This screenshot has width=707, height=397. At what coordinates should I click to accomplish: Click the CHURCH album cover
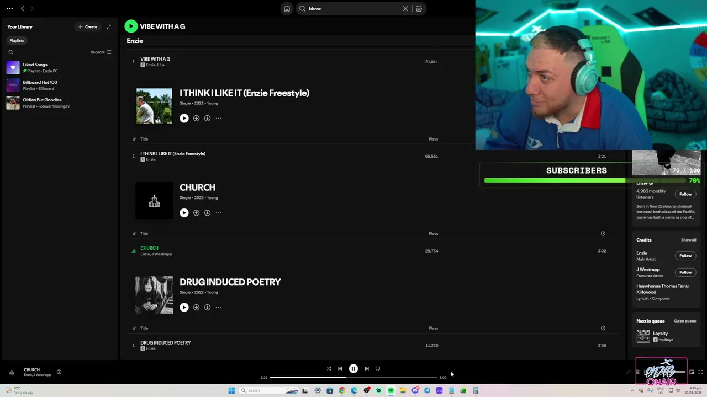pyautogui.click(x=154, y=201)
